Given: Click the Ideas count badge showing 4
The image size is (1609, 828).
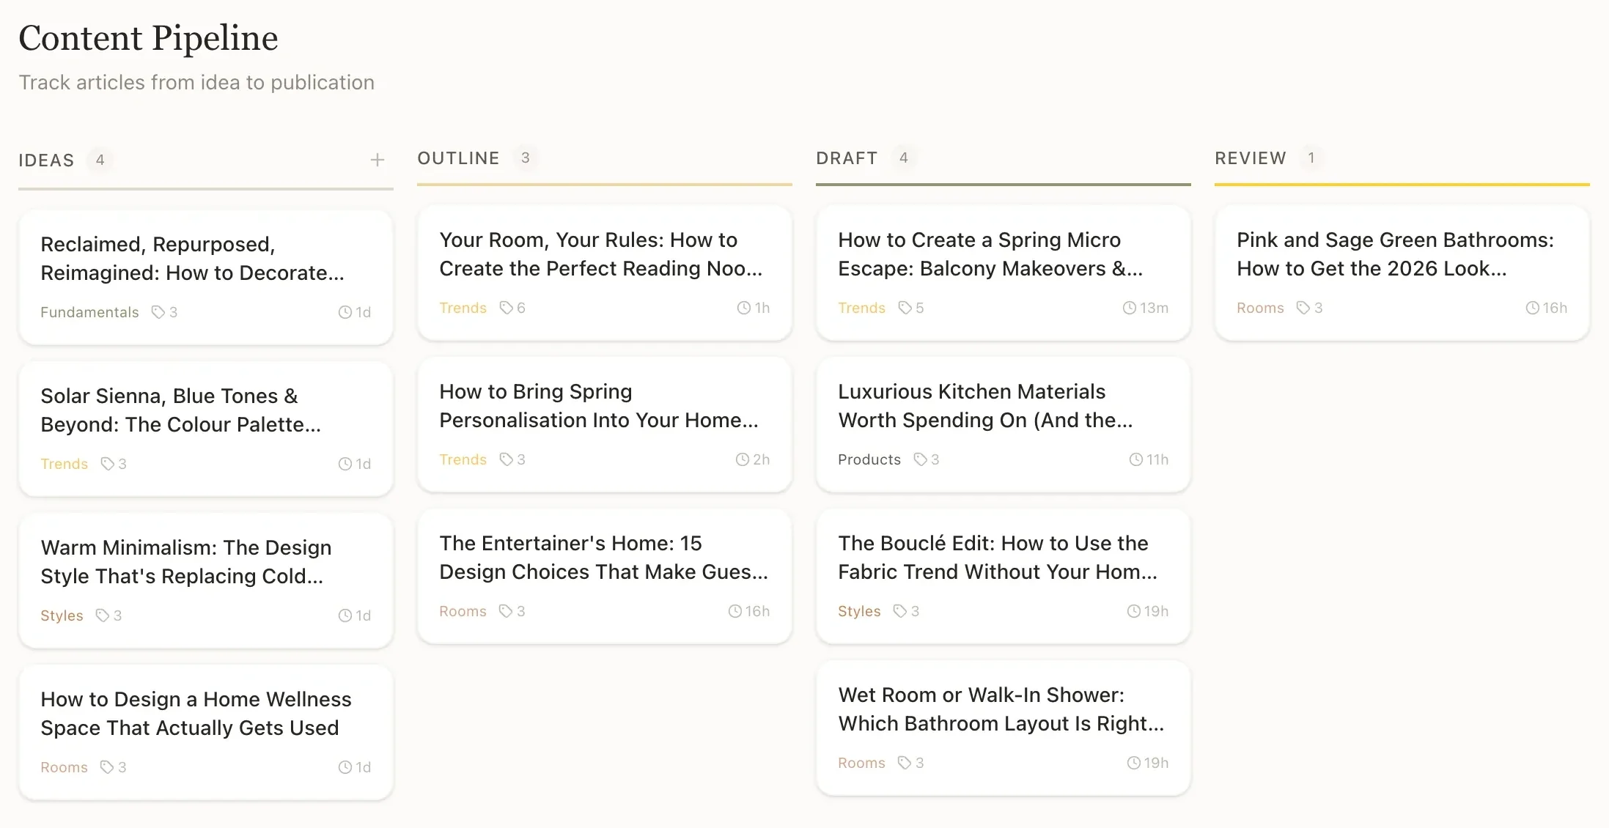Looking at the screenshot, I should pyautogui.click(x=100, y=160).
